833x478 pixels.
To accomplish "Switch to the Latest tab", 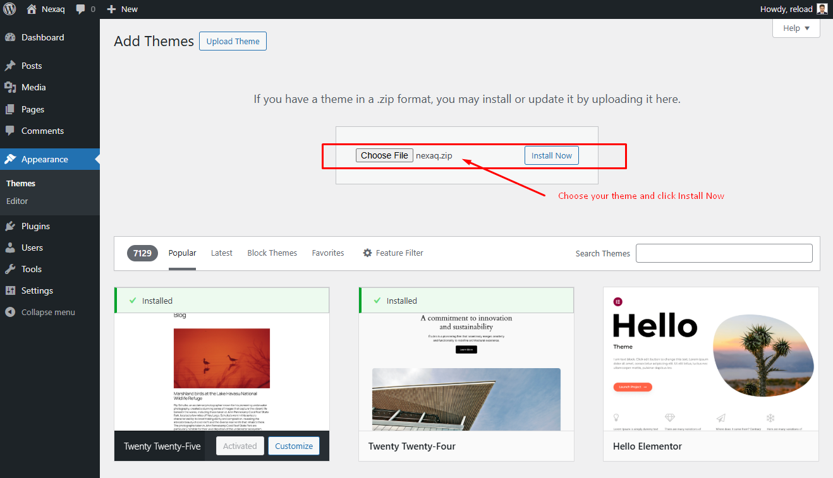I will [x=222, y=253].
